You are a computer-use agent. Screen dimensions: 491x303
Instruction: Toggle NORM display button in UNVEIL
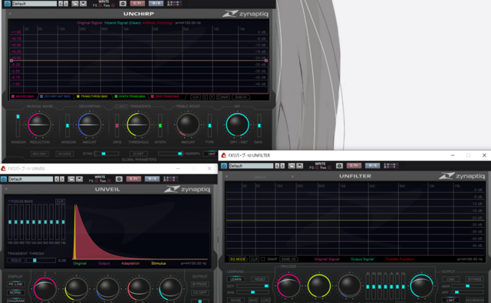(x=15, y=293)
